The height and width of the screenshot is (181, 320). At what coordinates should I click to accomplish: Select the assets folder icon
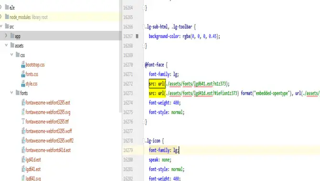click(12, 45)
